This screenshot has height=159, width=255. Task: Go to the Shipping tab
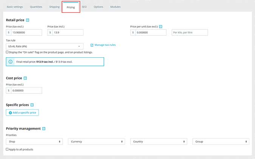tap(54, 7)
